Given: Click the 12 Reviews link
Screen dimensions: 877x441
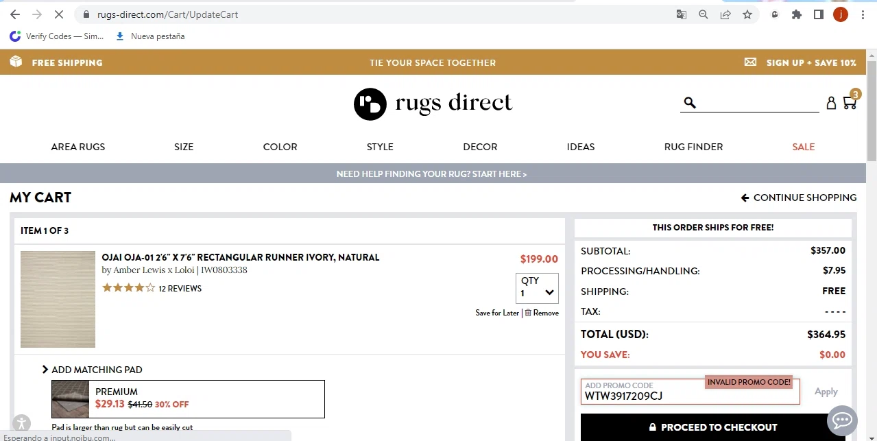Looking at the screenshot, I should point(180,289).
